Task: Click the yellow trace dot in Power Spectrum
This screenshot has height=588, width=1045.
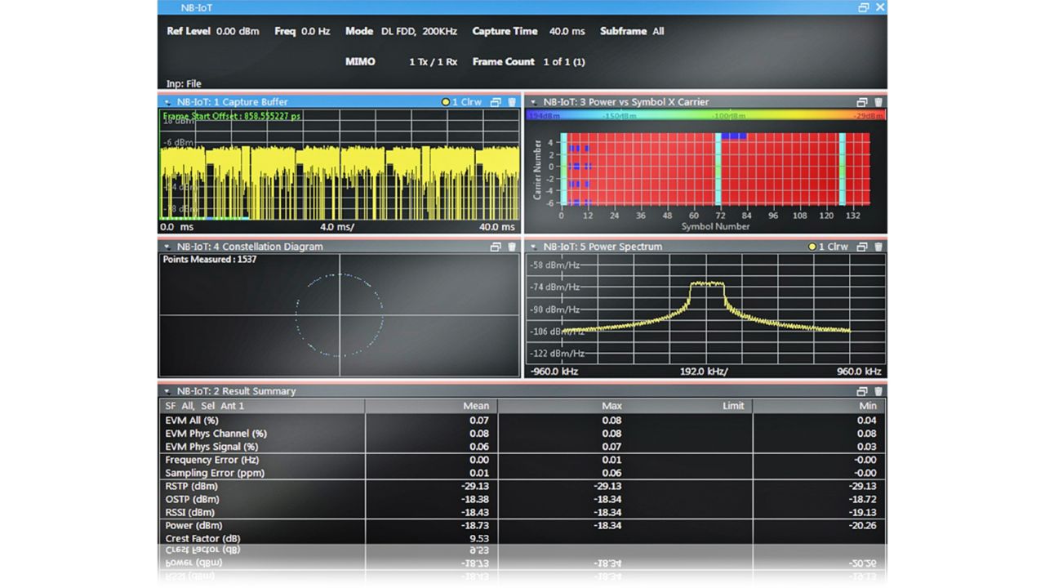Action: (x=812, y=247)
